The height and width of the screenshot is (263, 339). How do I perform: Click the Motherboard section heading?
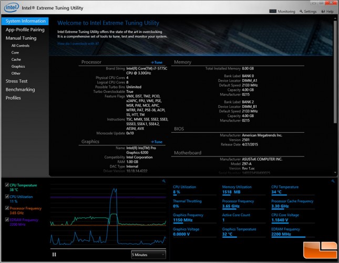tap(188, 153)
